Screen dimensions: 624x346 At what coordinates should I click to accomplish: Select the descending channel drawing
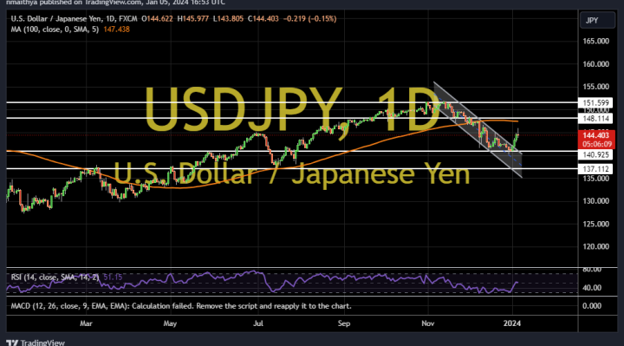click(478, 129)
